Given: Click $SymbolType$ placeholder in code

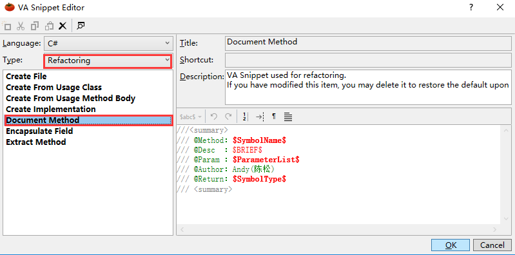Looking at the screenshot, I should click(x=260, y=179).
